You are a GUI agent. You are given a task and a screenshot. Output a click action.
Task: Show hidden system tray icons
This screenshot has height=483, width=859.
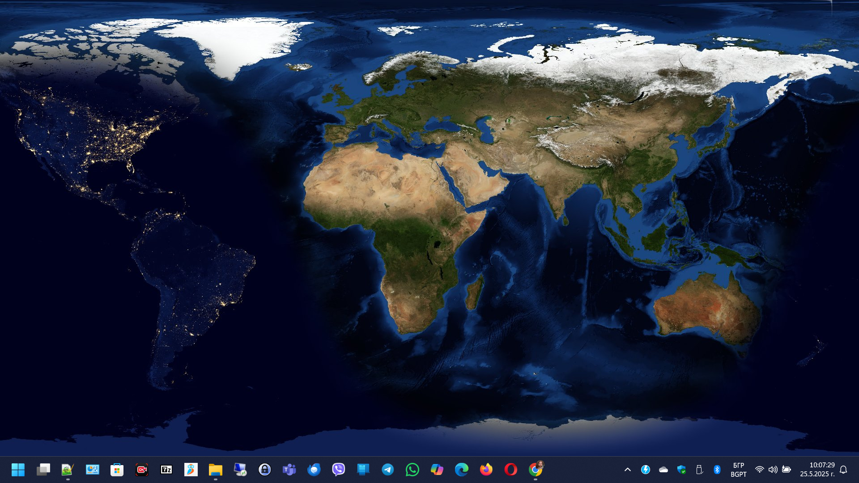(x=628, y=470)
